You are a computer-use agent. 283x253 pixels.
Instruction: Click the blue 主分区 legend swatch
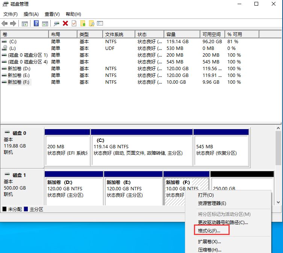pyautogui.click(x=26, y=209)
